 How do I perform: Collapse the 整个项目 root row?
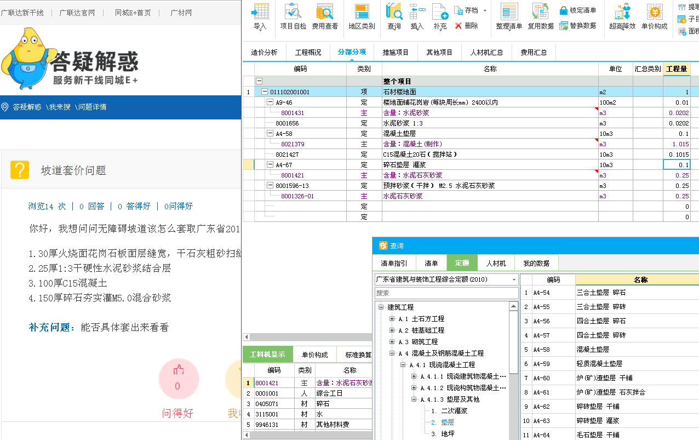(259, 81)
